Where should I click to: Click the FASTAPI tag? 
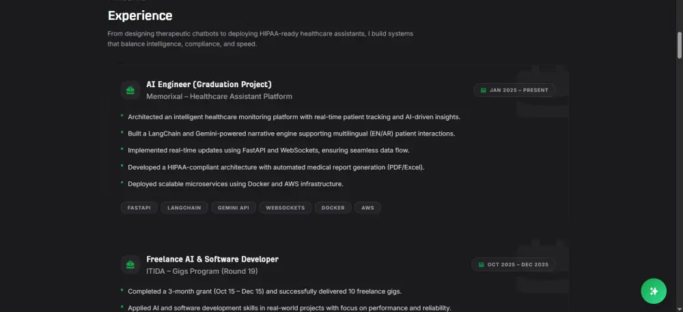(139, 207)
